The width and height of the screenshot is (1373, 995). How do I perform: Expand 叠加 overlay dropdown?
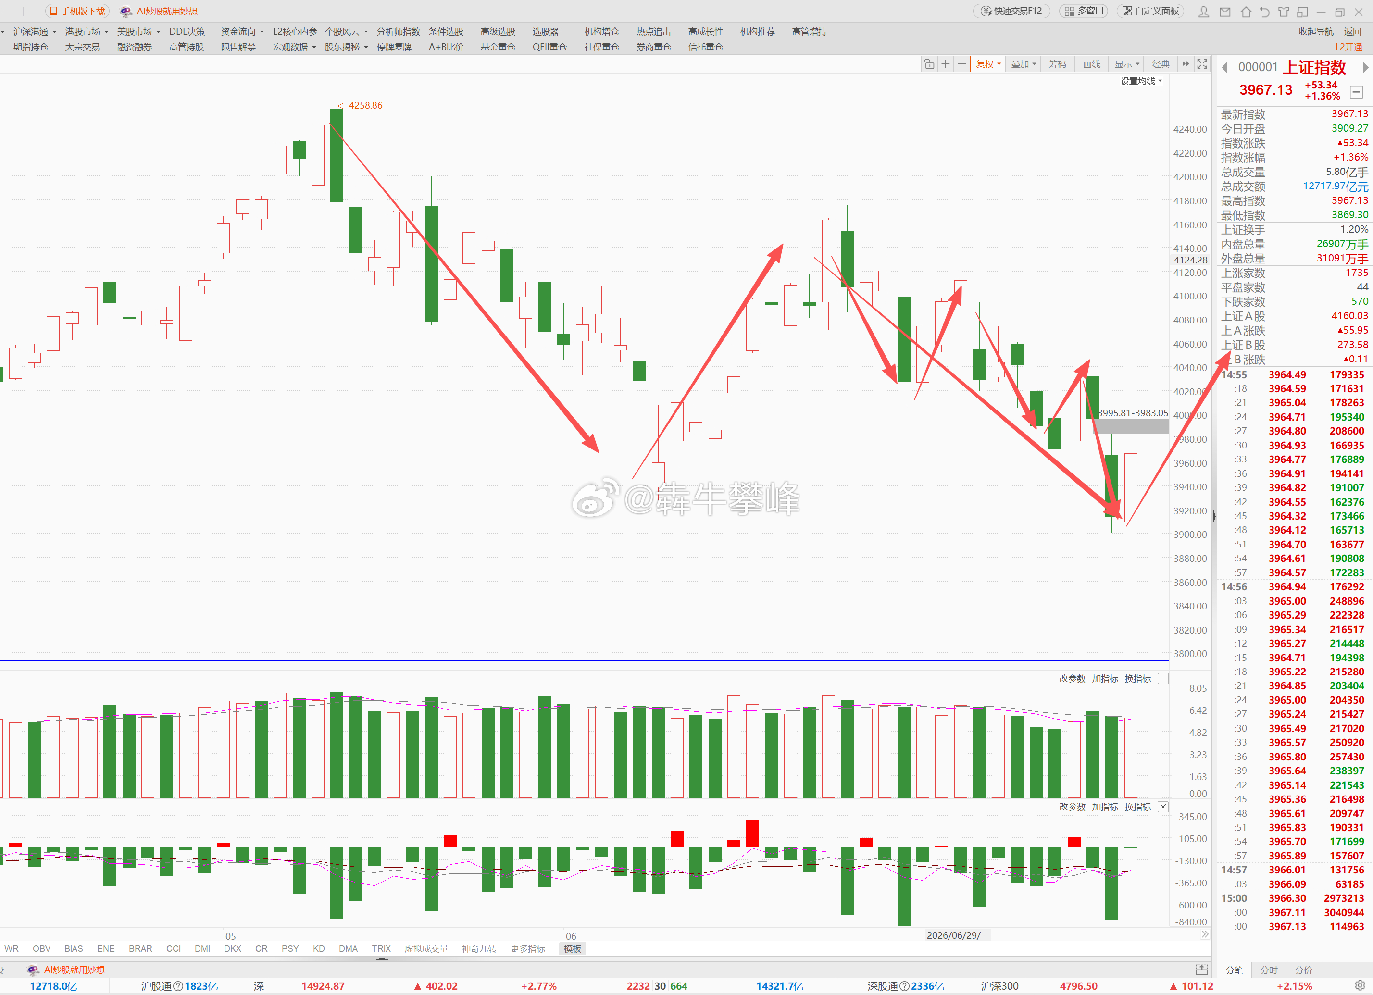pyautogui.click(x=1023, y=64)
